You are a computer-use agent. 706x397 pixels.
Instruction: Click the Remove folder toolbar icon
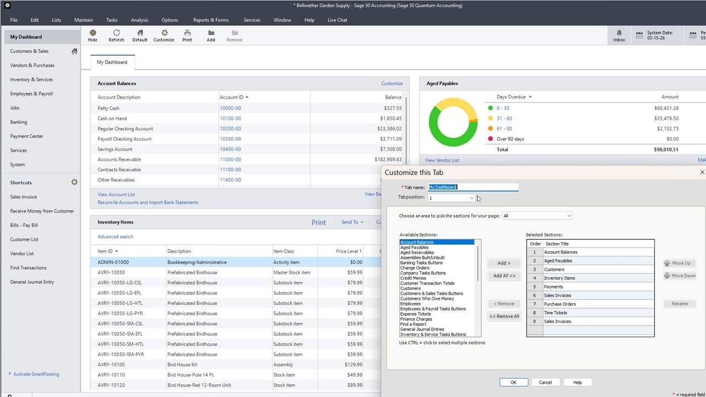[x=235, y=33]
